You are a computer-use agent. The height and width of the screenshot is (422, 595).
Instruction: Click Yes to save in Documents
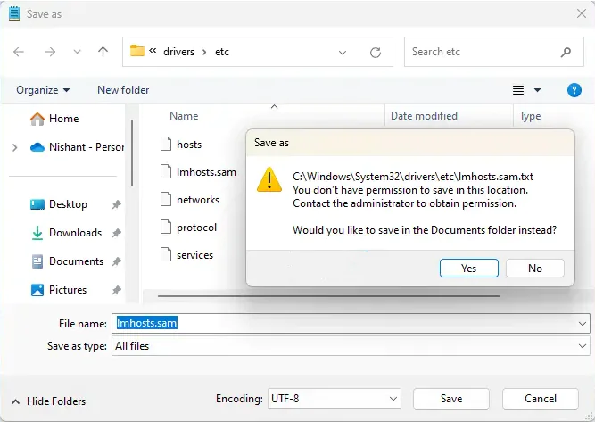click(x=468, y=268)
